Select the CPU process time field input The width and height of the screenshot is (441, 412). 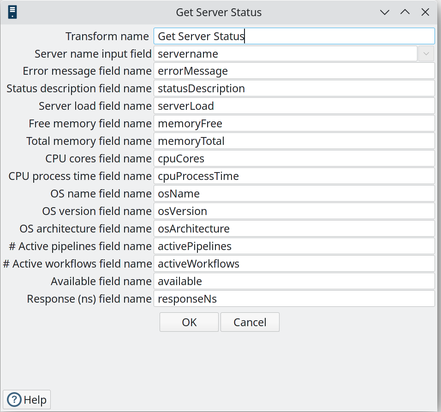click(x=294, y=176)
